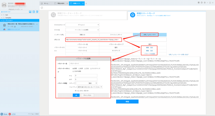The image size is (215, 116).
Task: Open the フォーマット dropdown
Action: point(90,87)
